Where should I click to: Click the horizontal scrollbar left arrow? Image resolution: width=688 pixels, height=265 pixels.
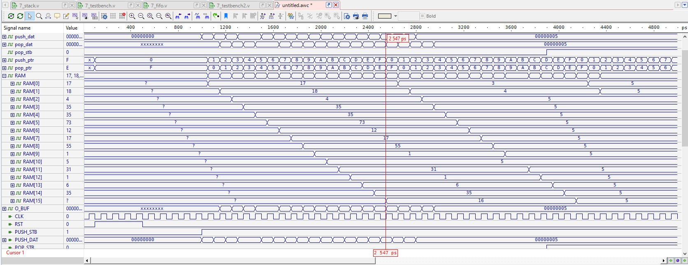(x=87, y=260)
